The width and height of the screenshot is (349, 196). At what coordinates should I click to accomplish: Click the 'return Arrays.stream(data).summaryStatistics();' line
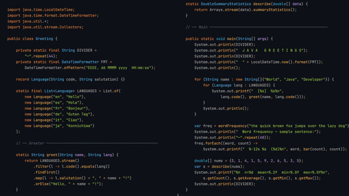(x=245, y=10)
